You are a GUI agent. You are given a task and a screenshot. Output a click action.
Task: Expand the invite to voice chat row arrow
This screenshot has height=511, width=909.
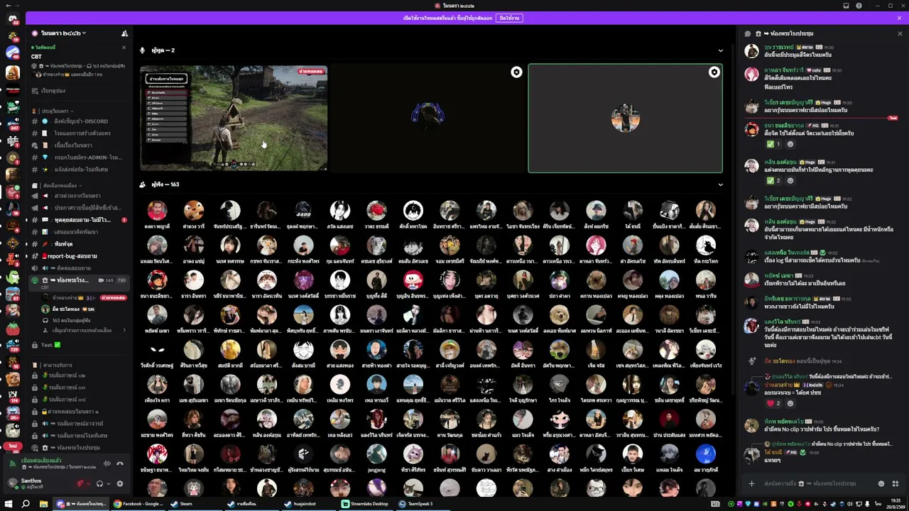(124, 330)
